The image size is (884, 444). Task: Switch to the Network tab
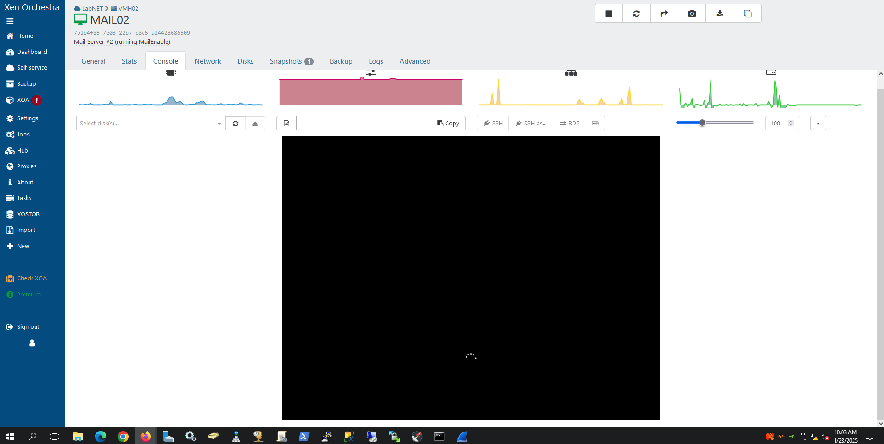[x=208, y=61]
